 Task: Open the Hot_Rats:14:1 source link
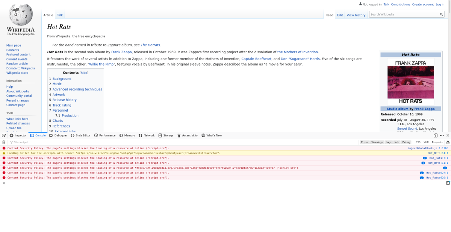438,153
